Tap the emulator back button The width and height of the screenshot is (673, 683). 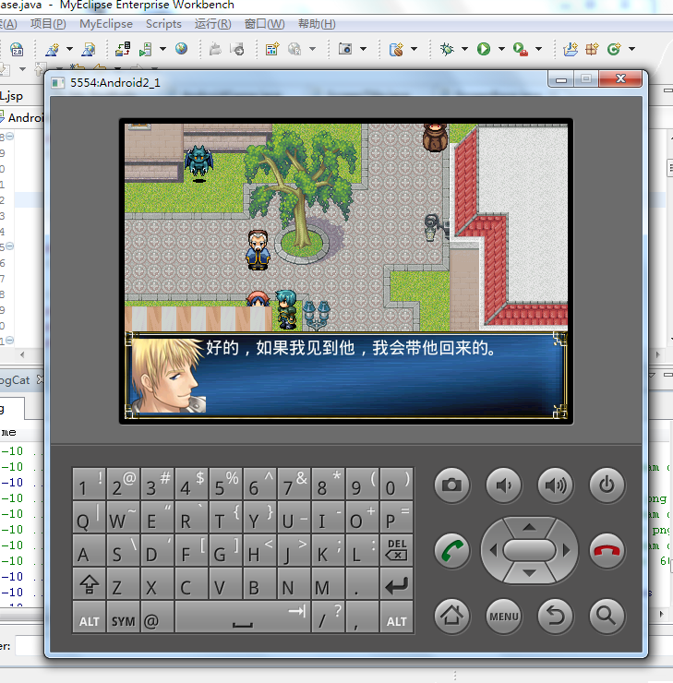(x=555, y=616)
